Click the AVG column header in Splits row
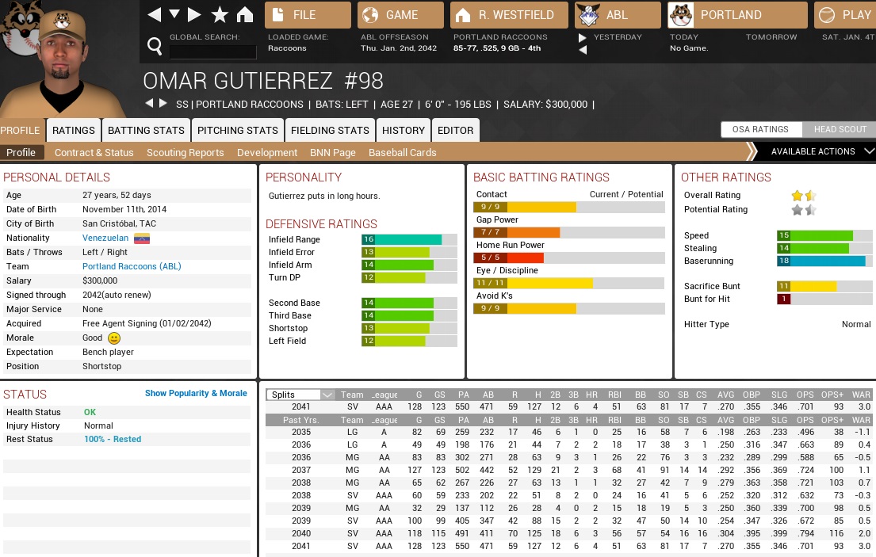This screenshot has width=876, height=557. 725,395
